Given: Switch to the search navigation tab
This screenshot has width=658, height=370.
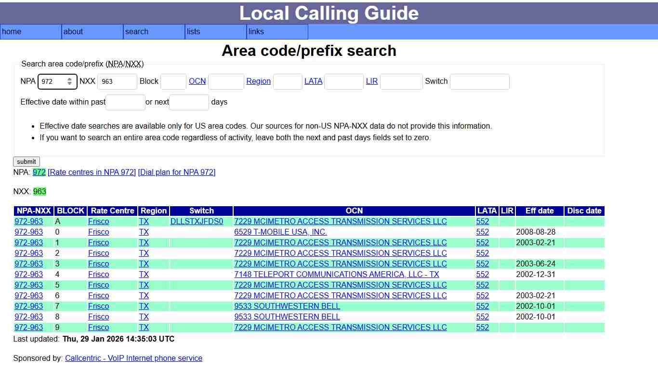Looking at the screenshot, I should tap(136, 32).
